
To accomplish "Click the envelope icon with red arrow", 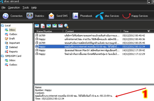I will click(x=60, y=26).
